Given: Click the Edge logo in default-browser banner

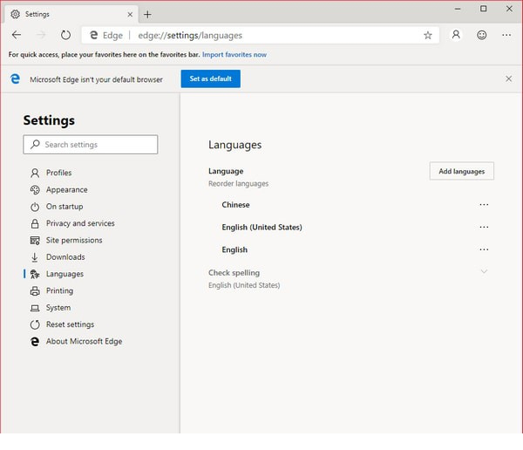Looking at the screenshot, I should (15, 78).
